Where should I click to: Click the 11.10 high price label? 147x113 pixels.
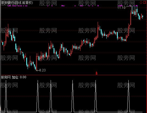(x=122, y=7)
